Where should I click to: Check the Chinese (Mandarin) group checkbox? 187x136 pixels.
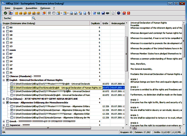tap(7, 76)
